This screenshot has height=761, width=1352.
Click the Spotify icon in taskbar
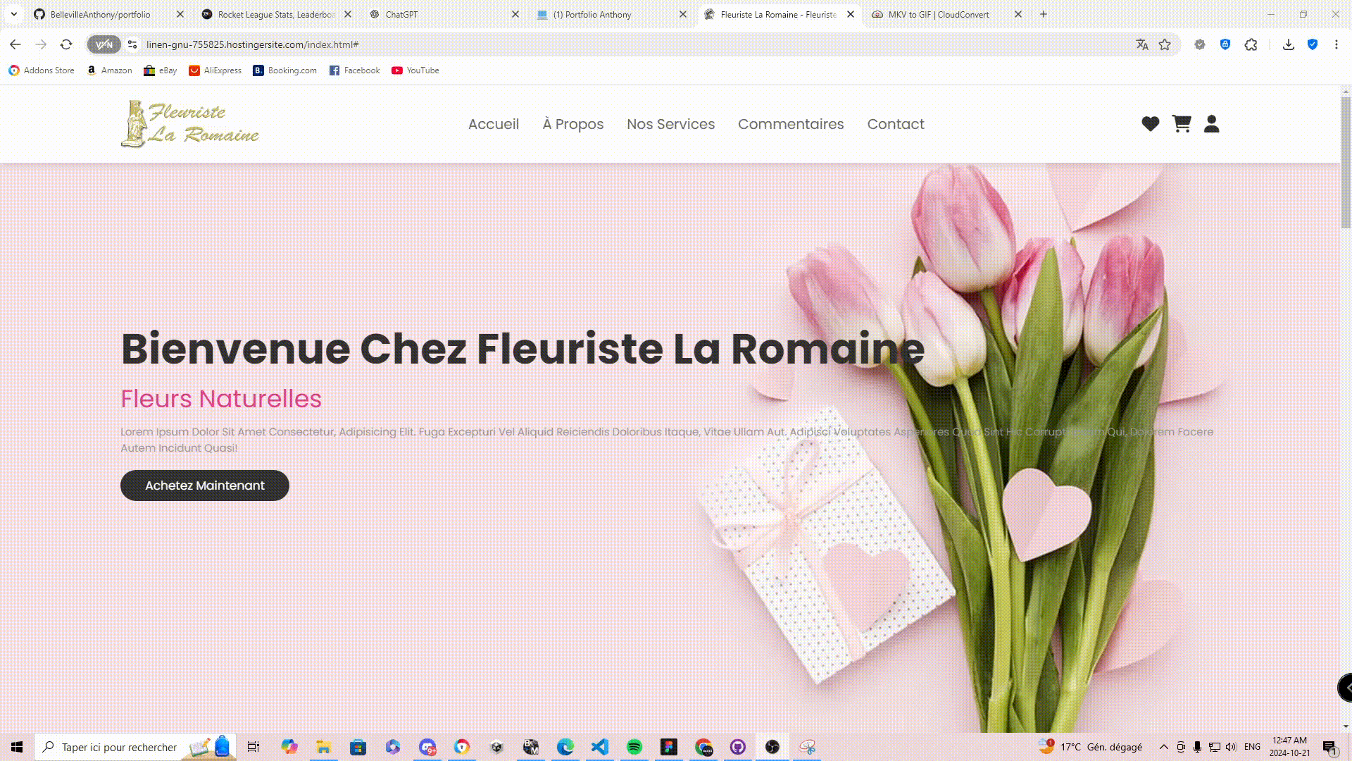(634, 746)
